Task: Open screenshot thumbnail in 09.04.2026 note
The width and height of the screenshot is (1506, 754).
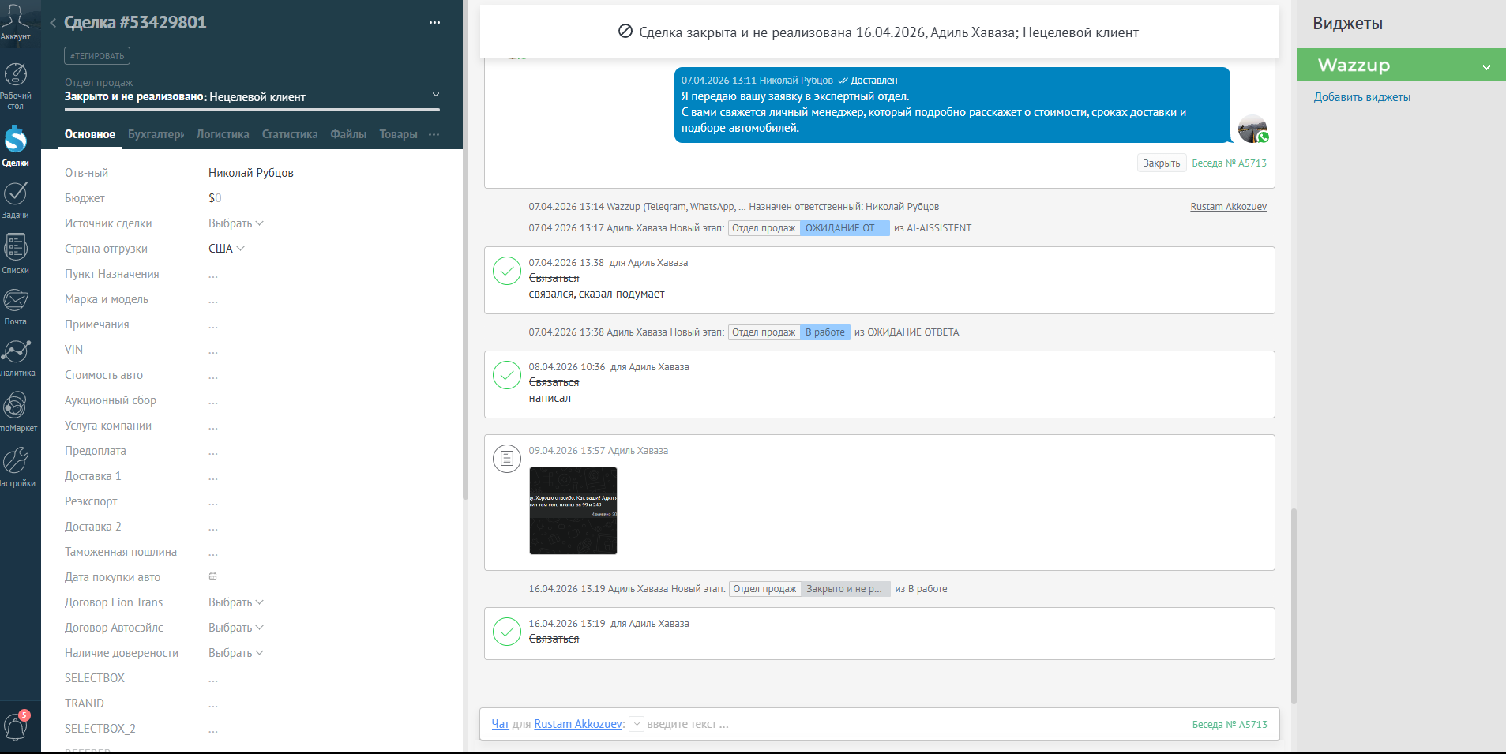Action: pos(573,511)
